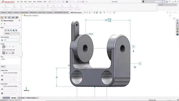Toggle Use document style checkbox under Leader

[x=3, y=50]
